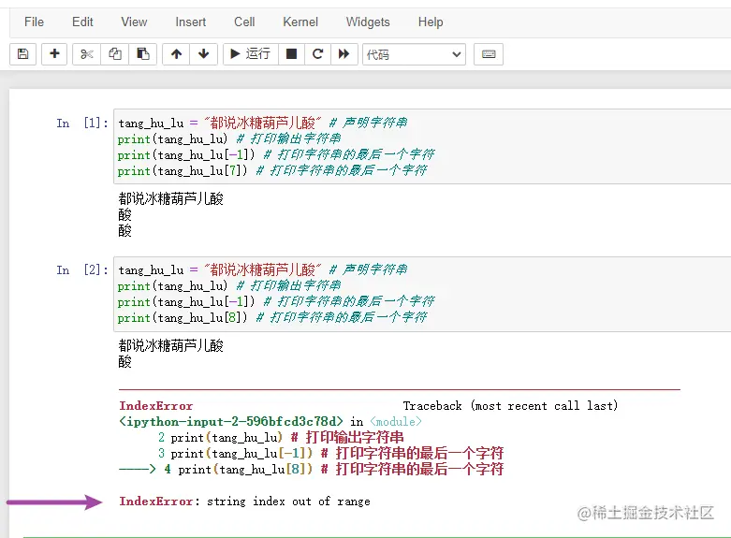Image resolution: width=731 pixels, height=538 pixels.
Task: Open the File menu
Action: [x=34, y=22]
